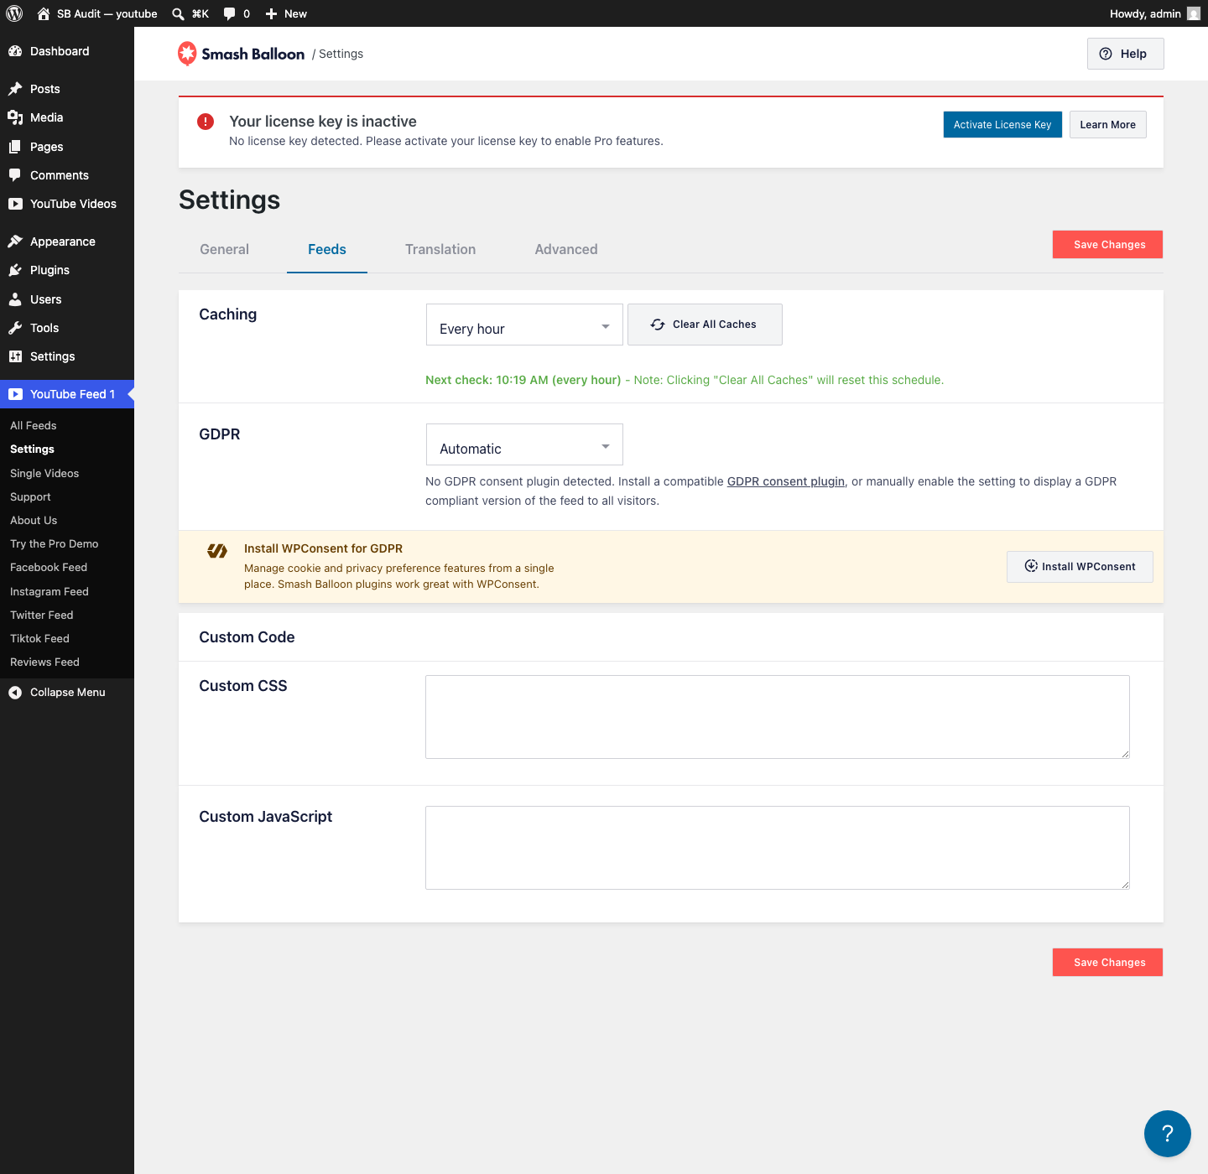Click the Settings sliders icon in sidebar
This screenshot has height=1174, width=1208.
15,356
